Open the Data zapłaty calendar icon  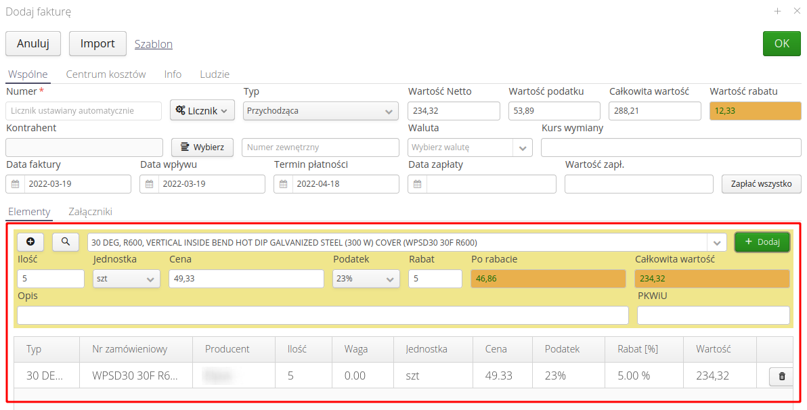point(418,184)
